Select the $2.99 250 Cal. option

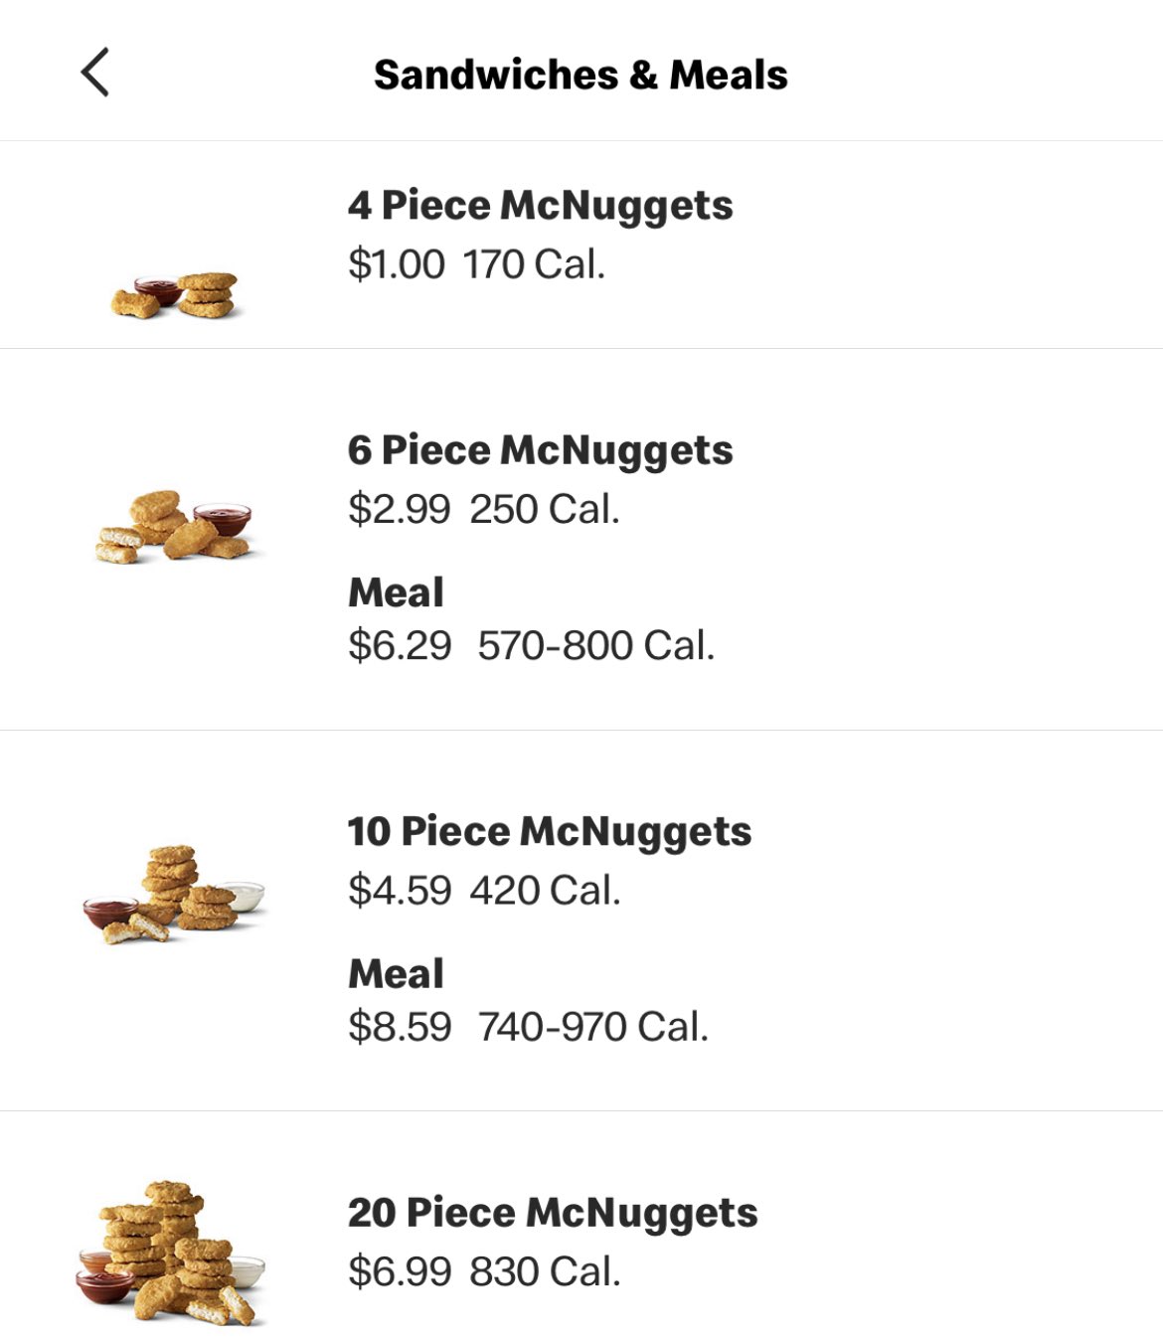point(483,509)
